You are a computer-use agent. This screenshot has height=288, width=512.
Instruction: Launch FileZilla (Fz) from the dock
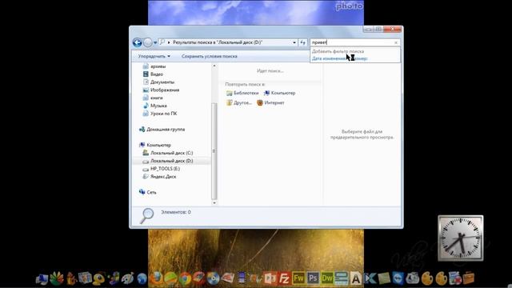[x=285, y=278]
